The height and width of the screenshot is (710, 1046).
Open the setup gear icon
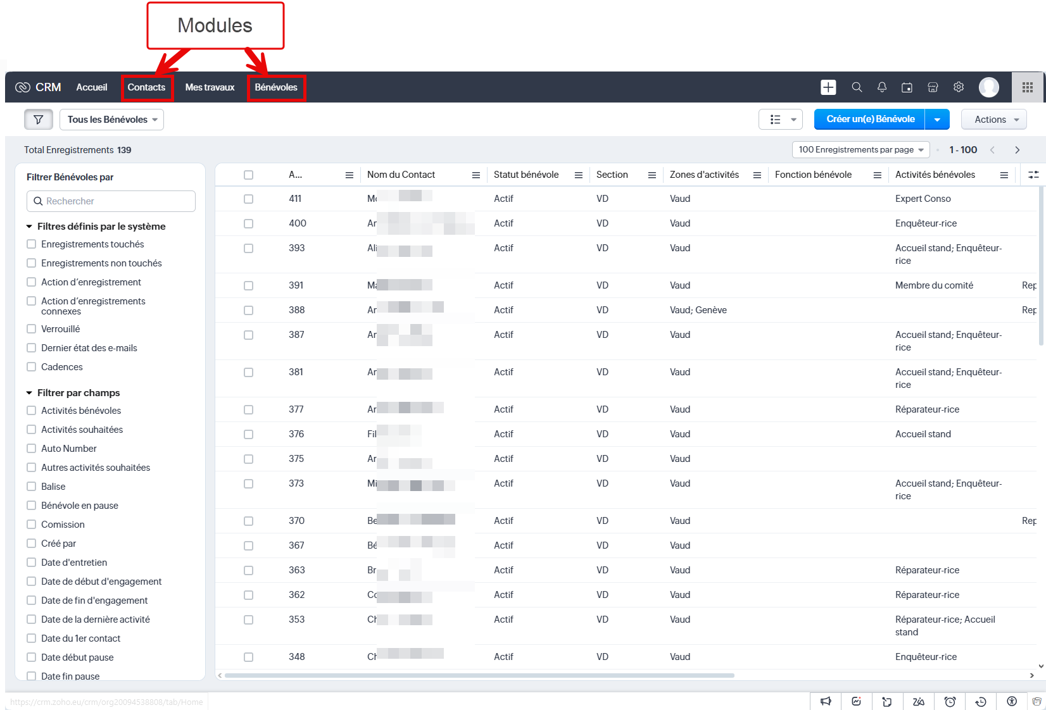(x=959, y=87)
